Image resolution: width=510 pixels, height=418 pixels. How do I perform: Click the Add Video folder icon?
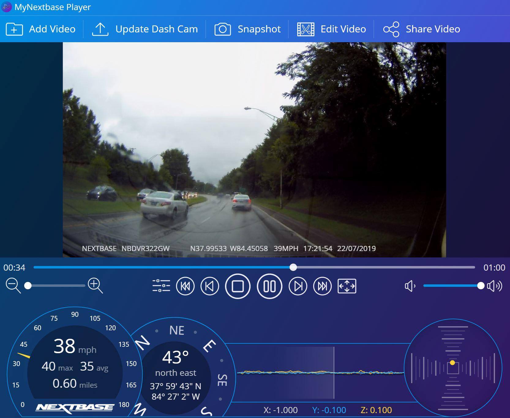(14, 29)
